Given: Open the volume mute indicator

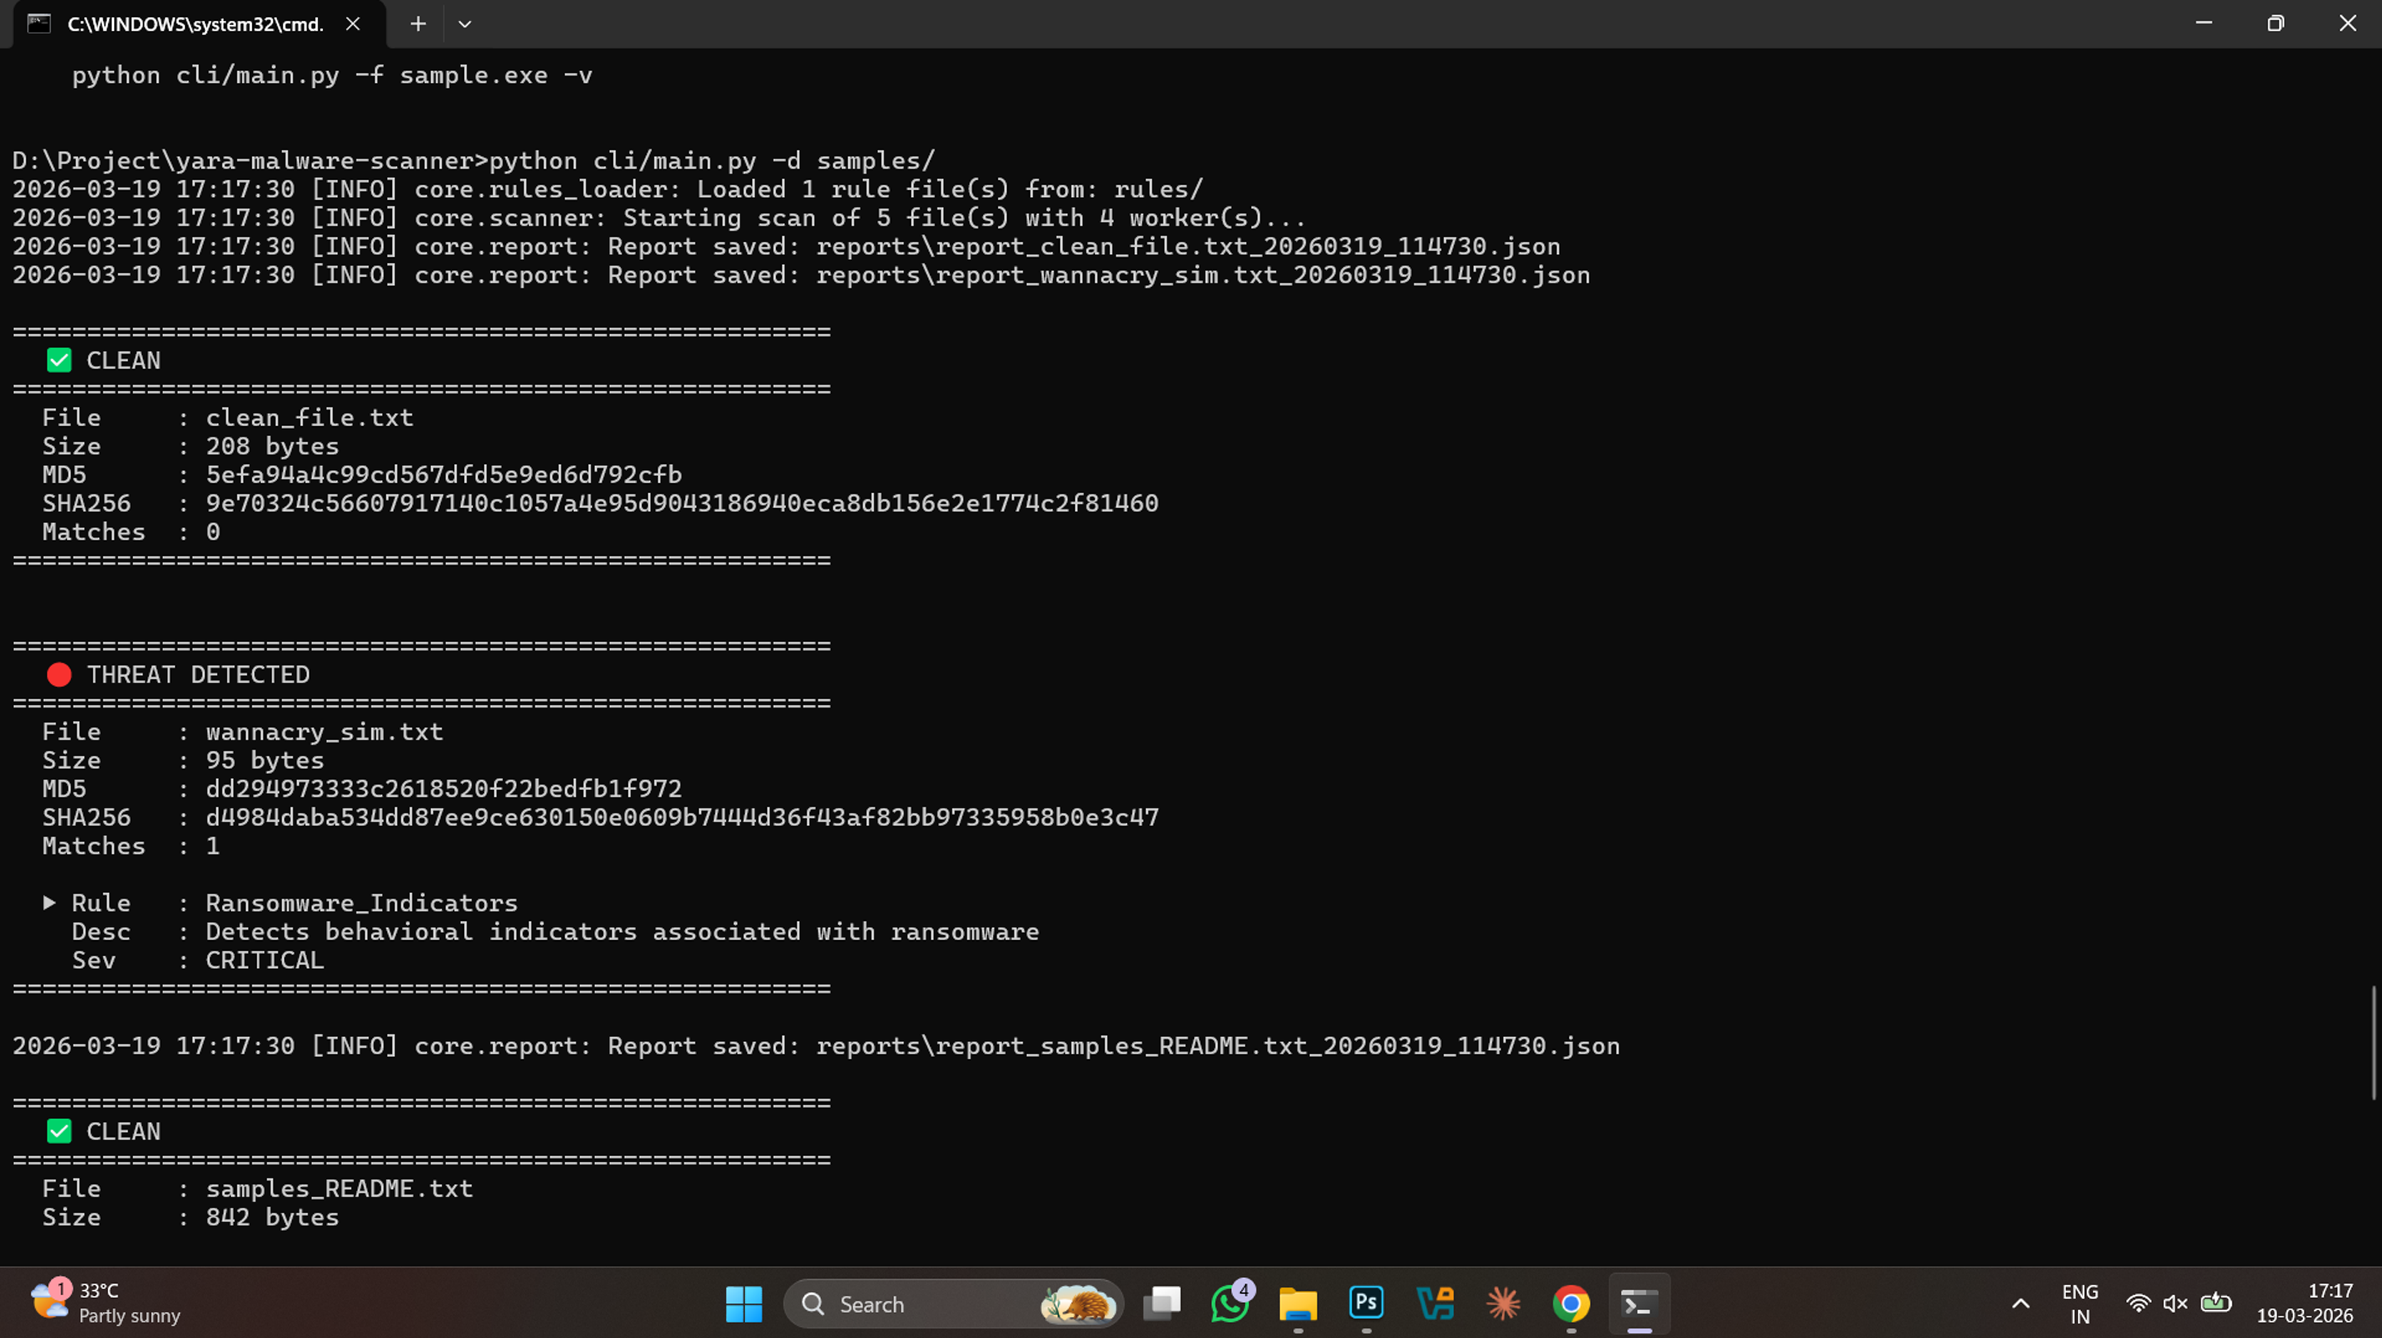Looking at the screenshot, I should pos(2176,1304).
